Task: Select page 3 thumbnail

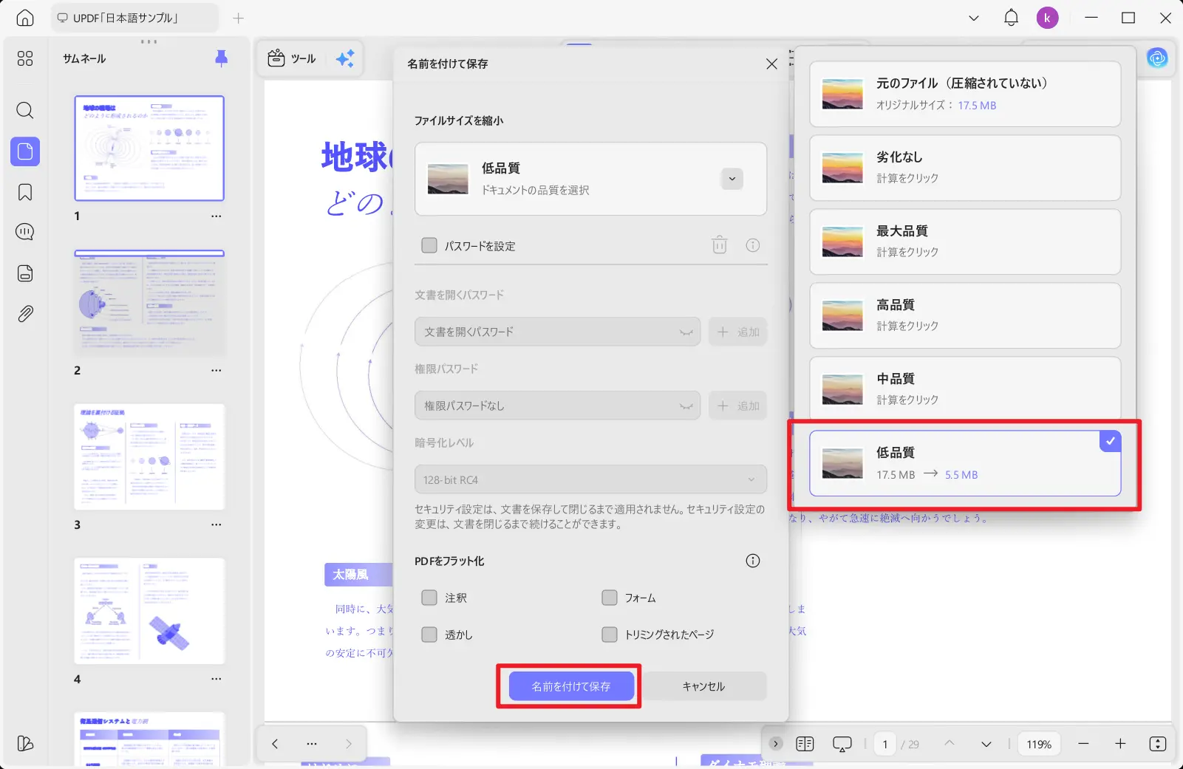Action: 149,457
